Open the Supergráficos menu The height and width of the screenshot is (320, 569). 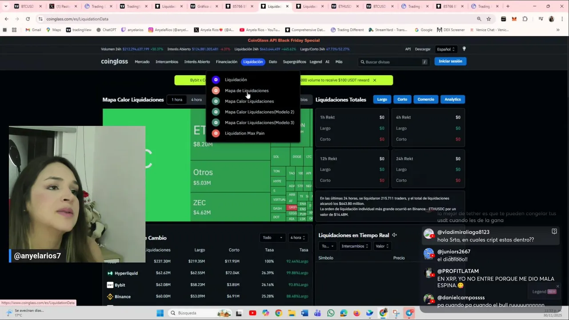click(294, 62)
